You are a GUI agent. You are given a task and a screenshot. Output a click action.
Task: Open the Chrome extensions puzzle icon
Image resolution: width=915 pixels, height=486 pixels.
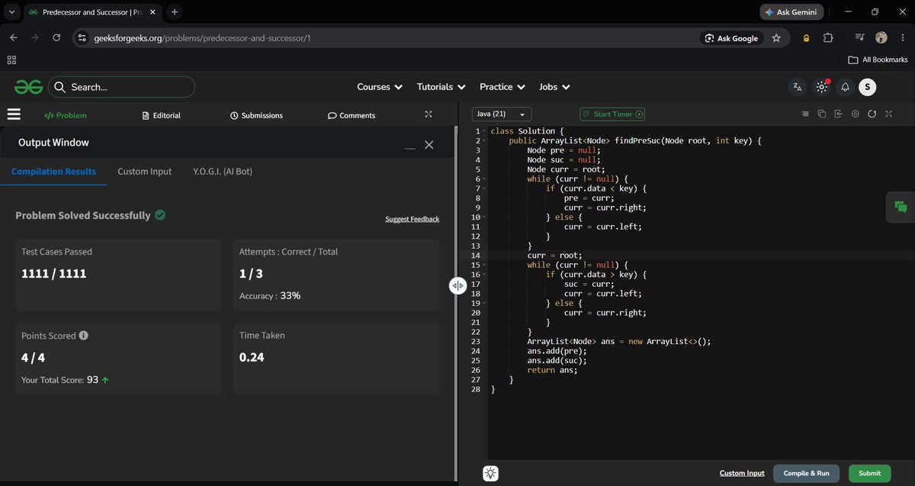pos(828,38)
